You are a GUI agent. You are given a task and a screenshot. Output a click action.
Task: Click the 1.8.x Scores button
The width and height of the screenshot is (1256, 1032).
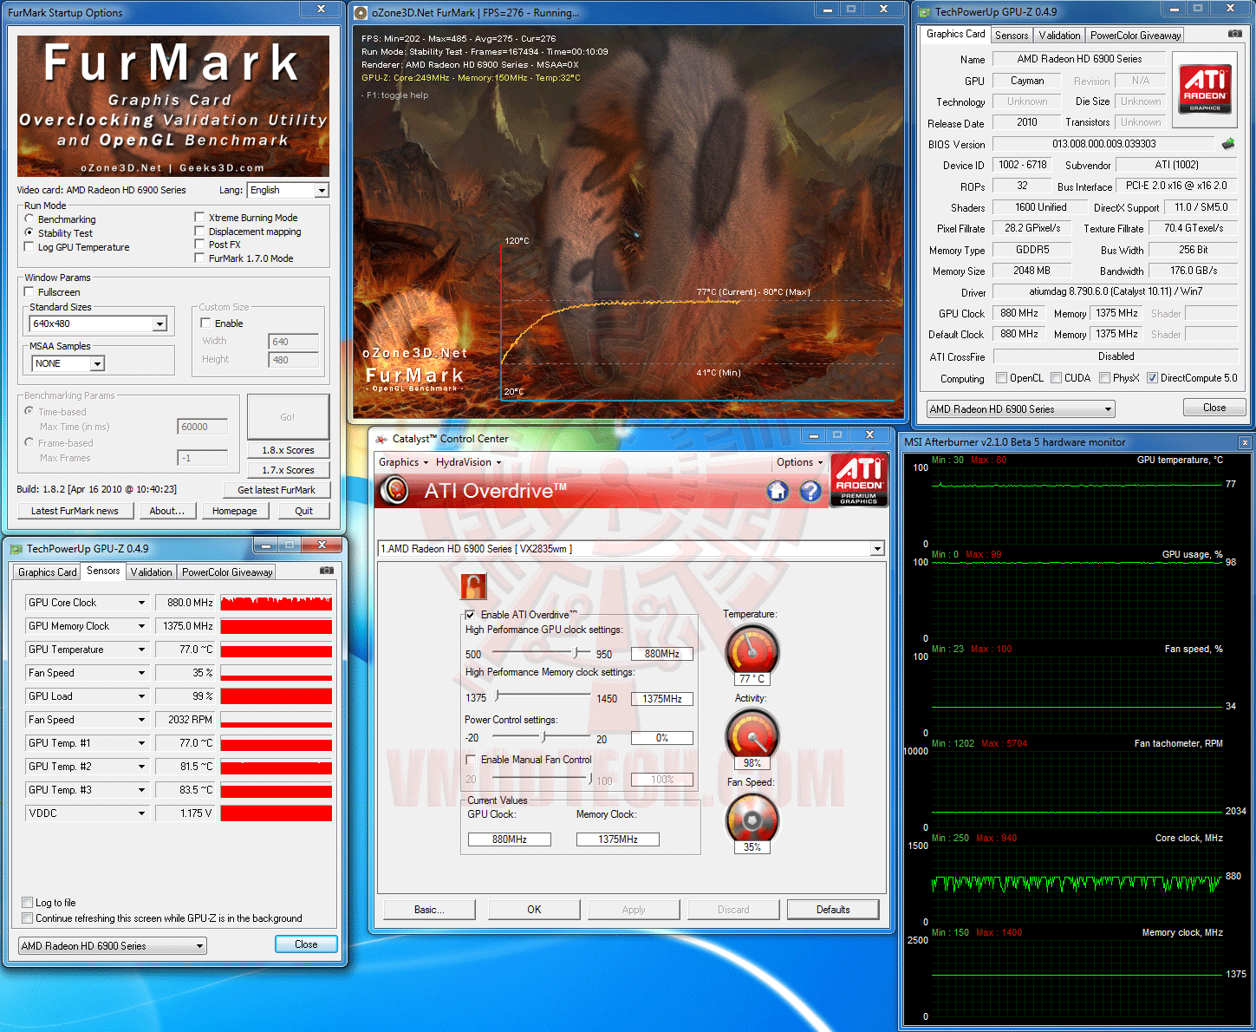tap(288, 450)
